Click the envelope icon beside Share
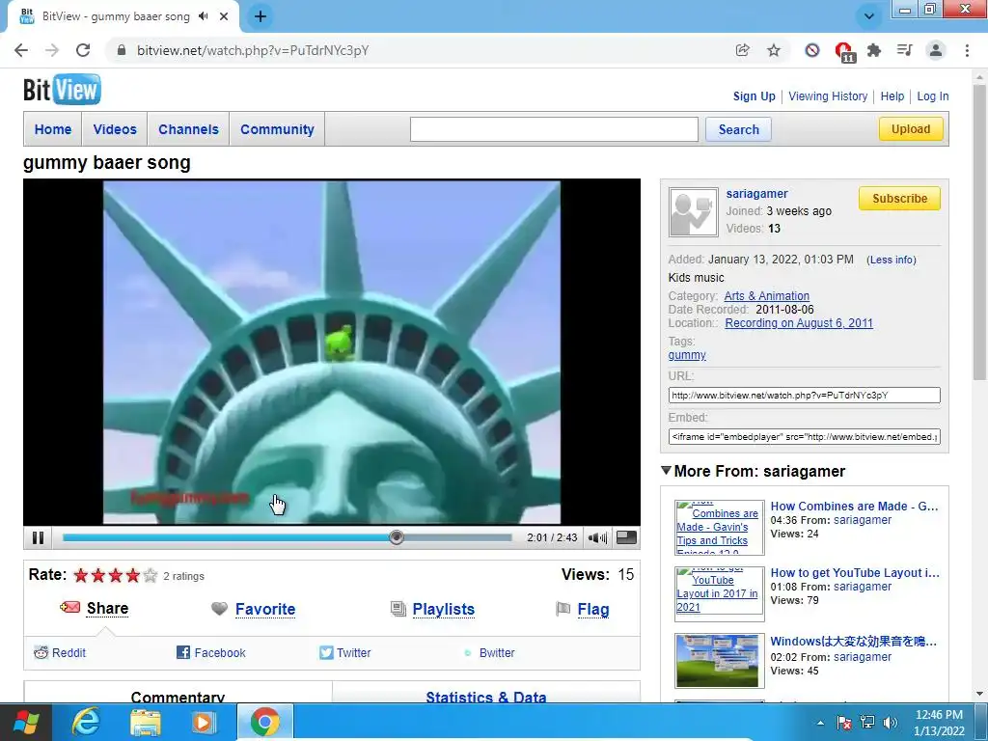The height and width of the screenshot is (741, 988). [69, 608]
